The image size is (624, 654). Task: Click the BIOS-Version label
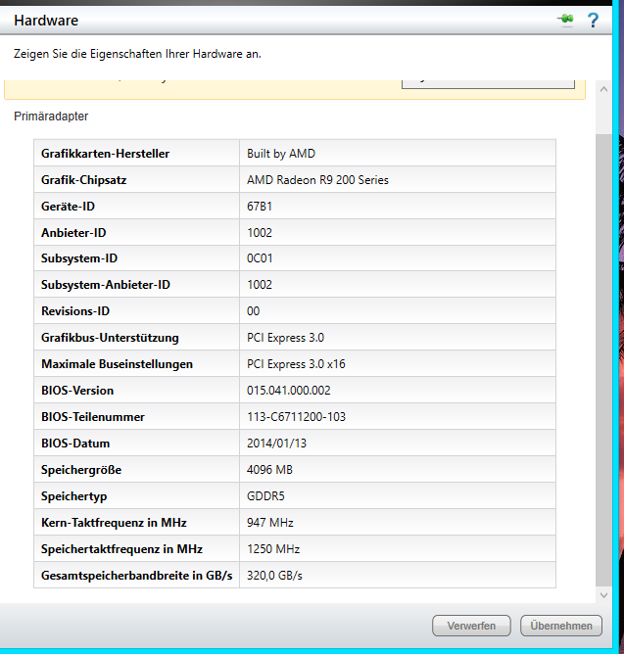coord(77,391)
